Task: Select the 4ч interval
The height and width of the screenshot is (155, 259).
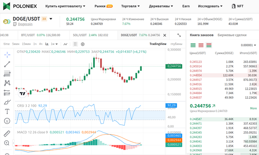Action: point(41,44)
